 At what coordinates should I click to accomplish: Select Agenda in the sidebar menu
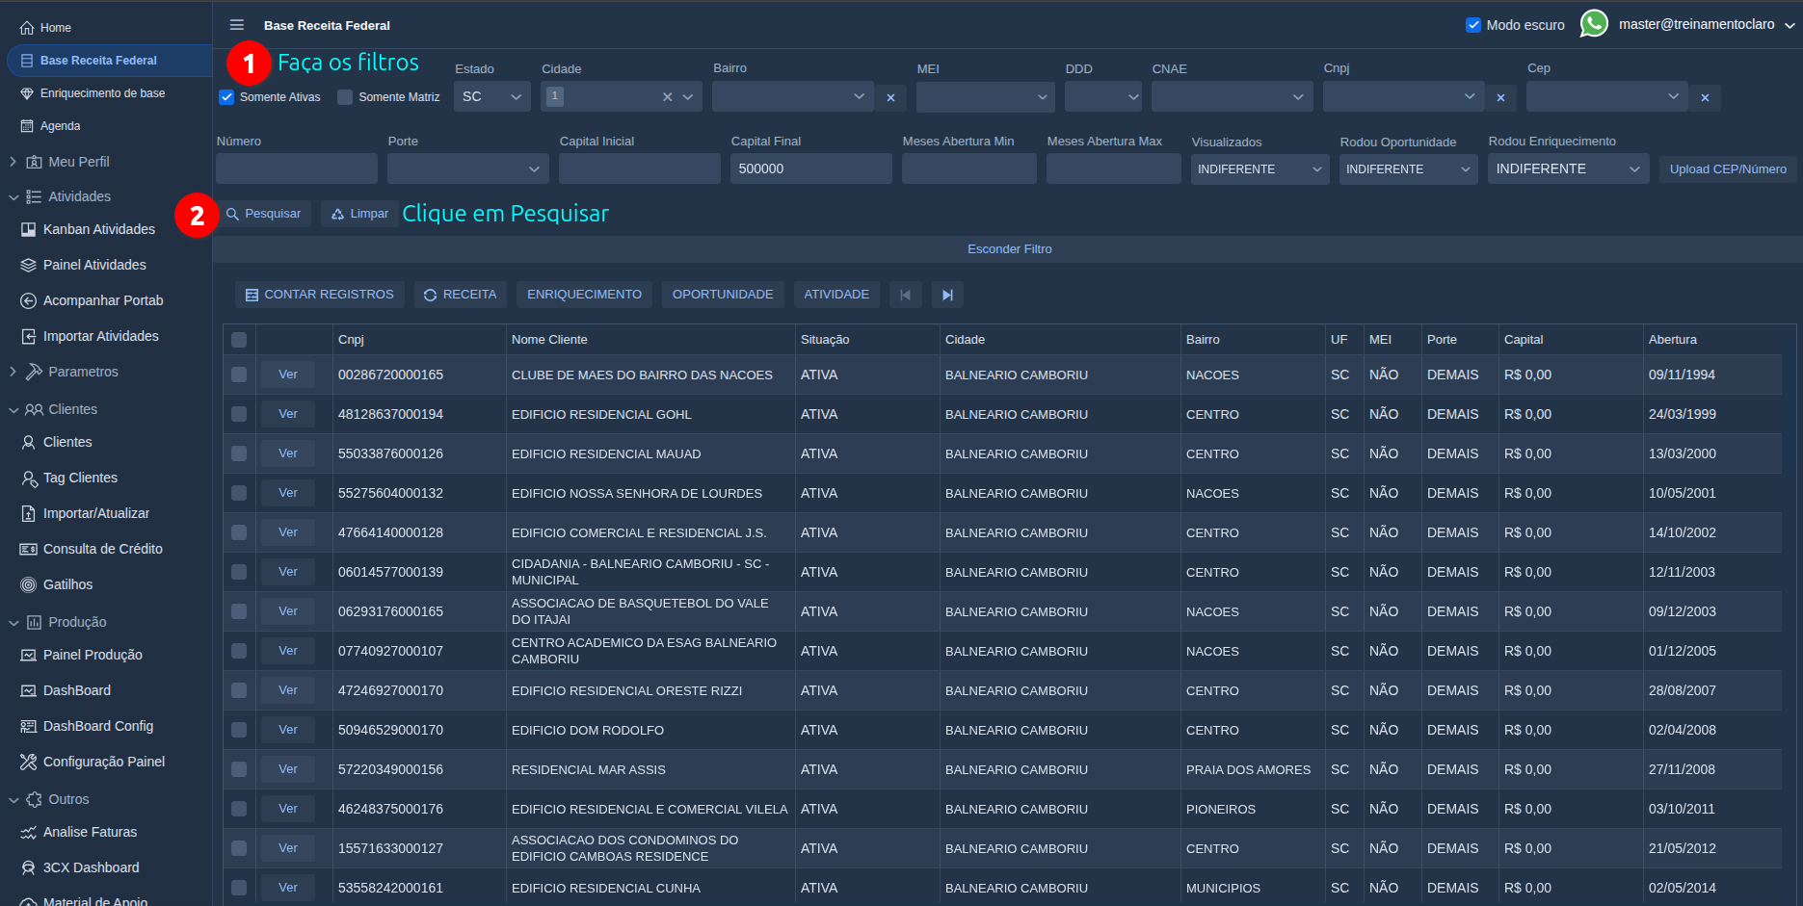(x=60, y=126)
